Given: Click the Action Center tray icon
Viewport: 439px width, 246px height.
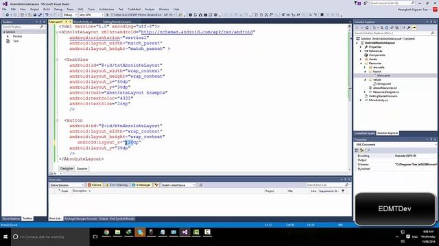Looking at the screenshot, I should click(x=408, y=237).
